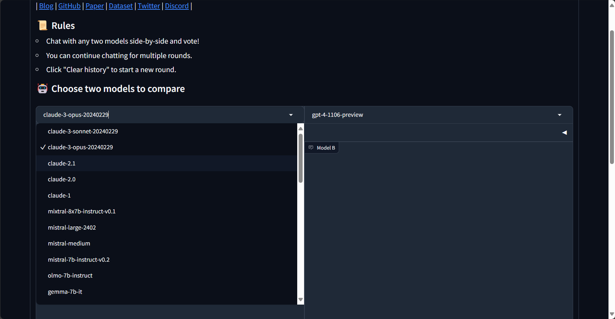Select claude-1 model option
Screen dimensions: 615x319
166,195
